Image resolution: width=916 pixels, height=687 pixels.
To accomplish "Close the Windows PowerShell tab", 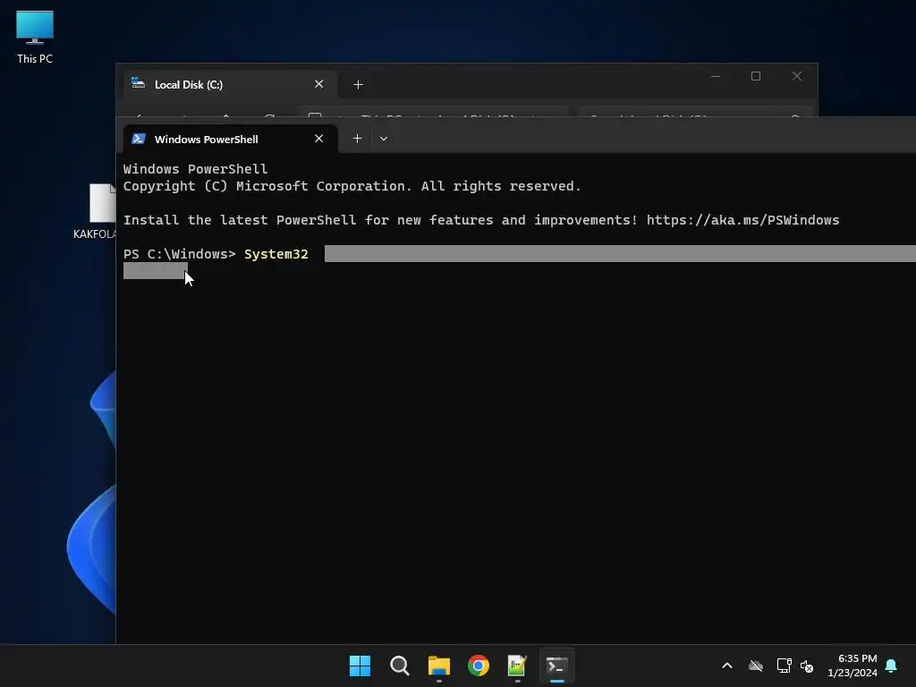I will 319,139.
